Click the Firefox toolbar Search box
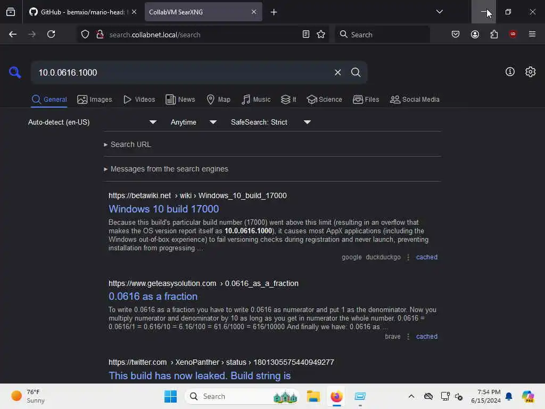This screenshot has width=545, height=409. pos(382,35)
